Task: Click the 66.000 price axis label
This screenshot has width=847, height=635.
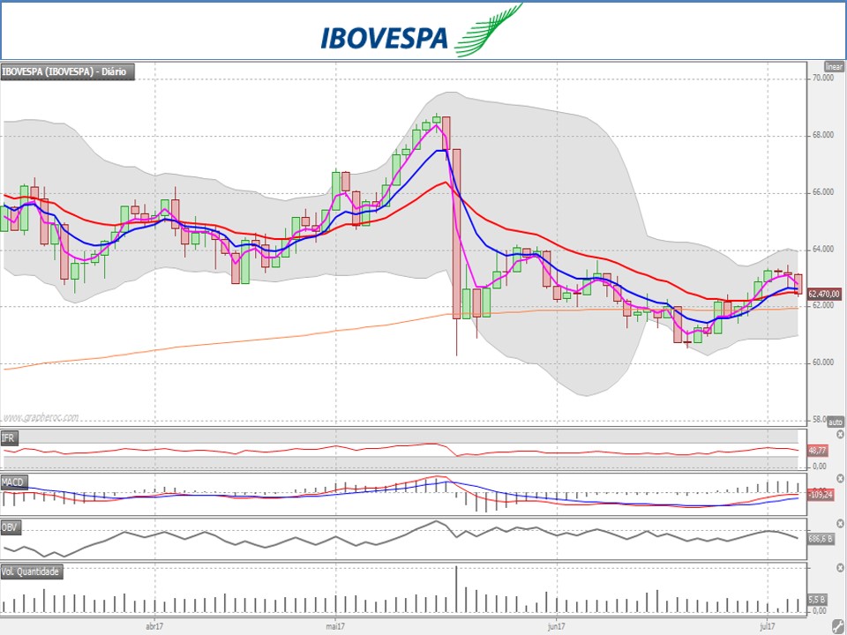Action: (x=822, y=192)
